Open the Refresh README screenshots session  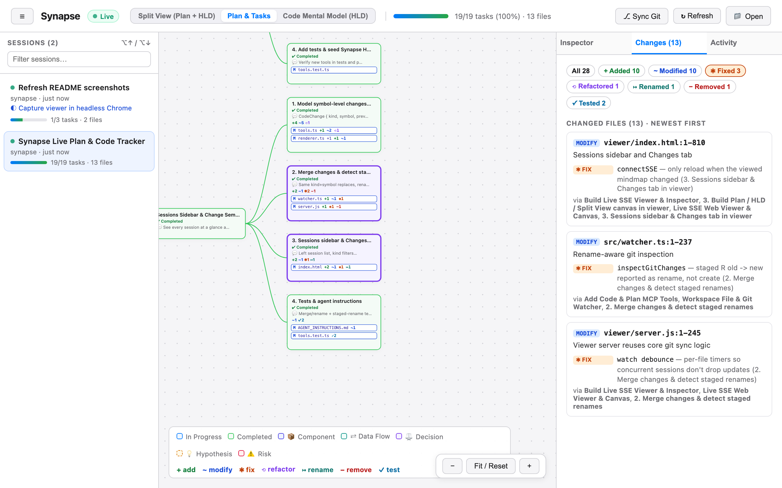pyautogui.click(x=79, y=103)
